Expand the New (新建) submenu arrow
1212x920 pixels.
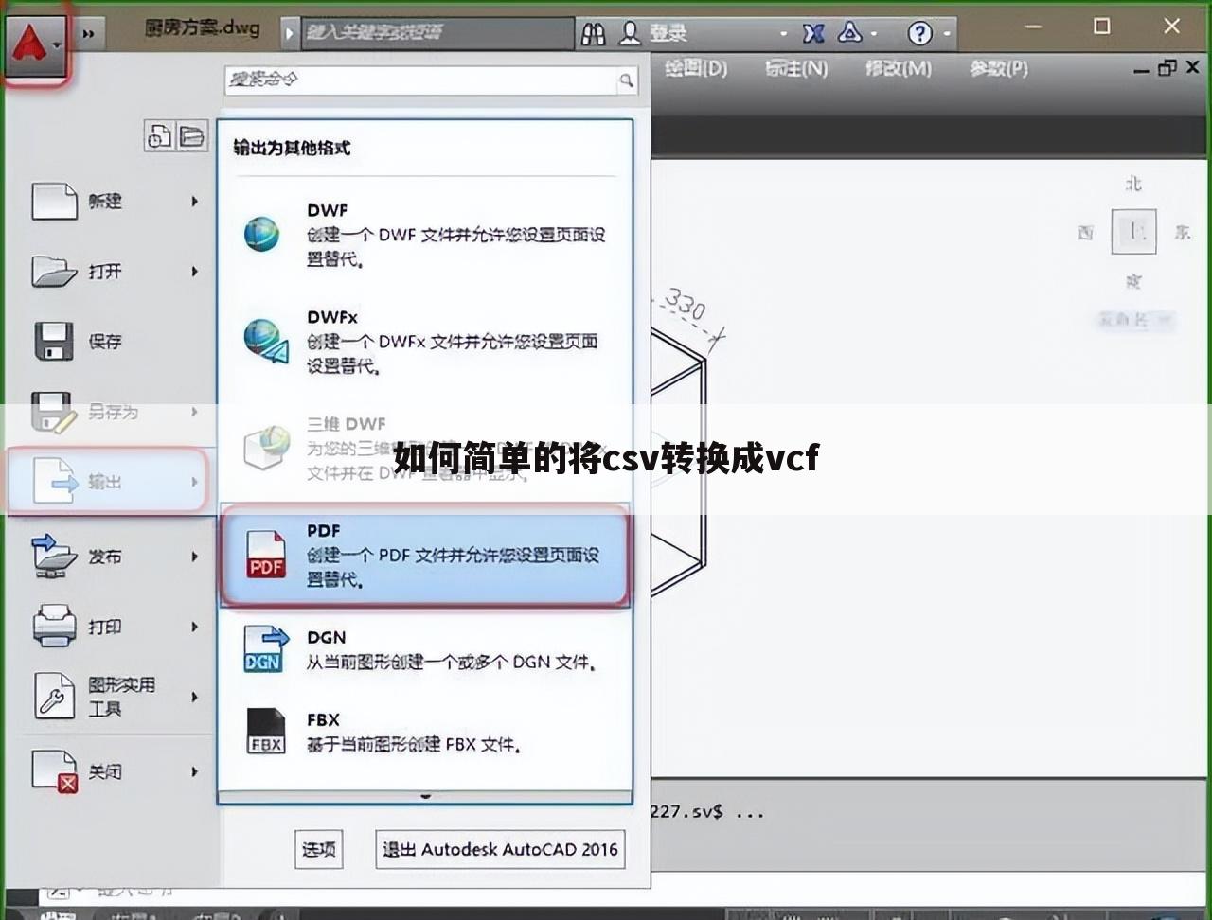coord(195,202)
